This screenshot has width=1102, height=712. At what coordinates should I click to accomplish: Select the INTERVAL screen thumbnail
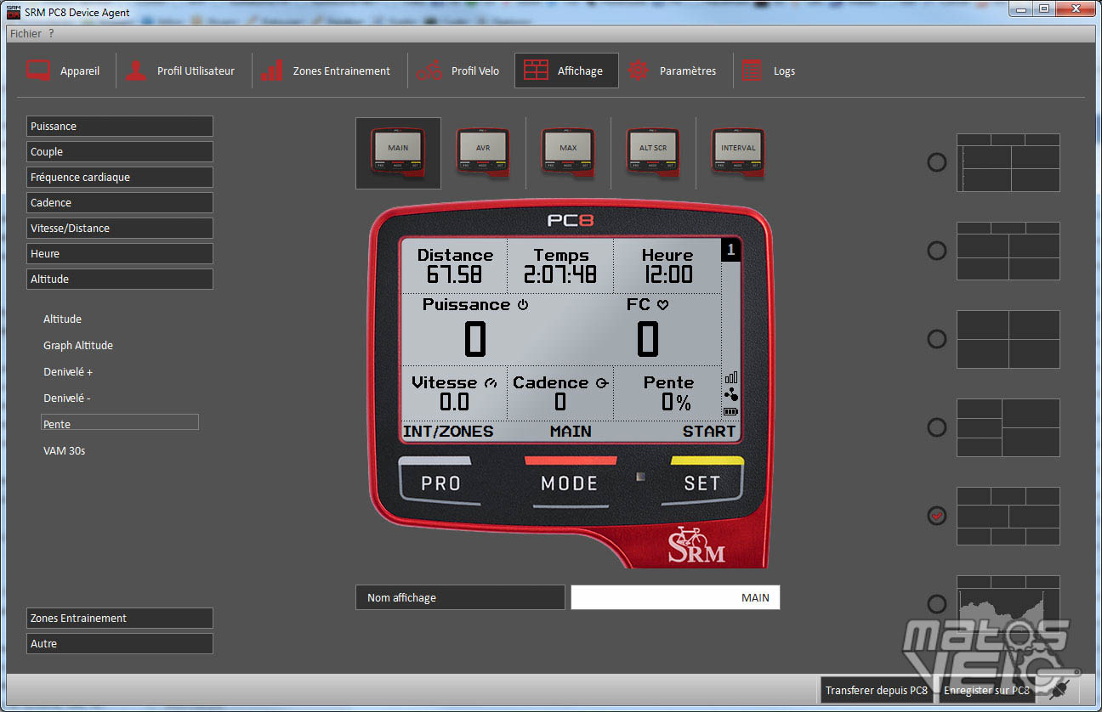tap(738, 152)
